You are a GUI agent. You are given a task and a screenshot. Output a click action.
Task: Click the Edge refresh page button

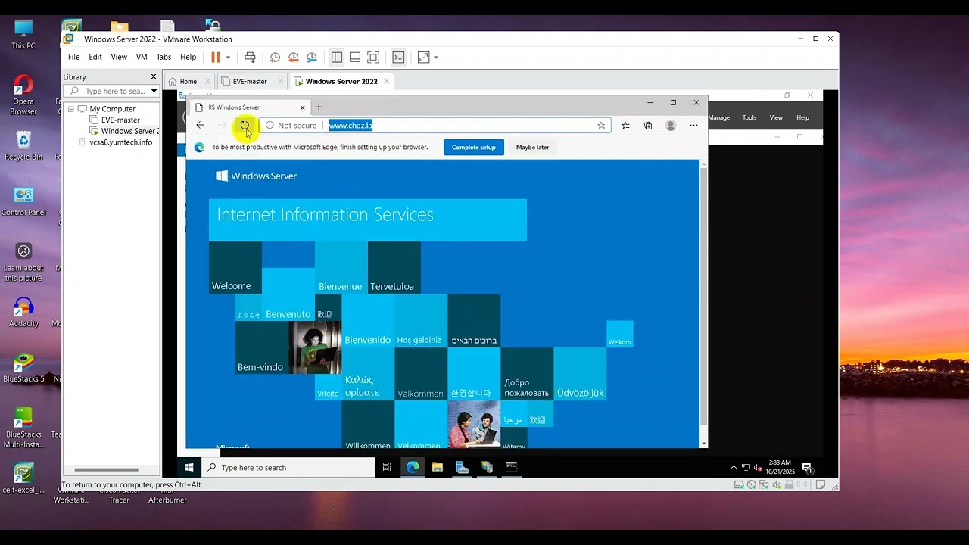(245, 126)
